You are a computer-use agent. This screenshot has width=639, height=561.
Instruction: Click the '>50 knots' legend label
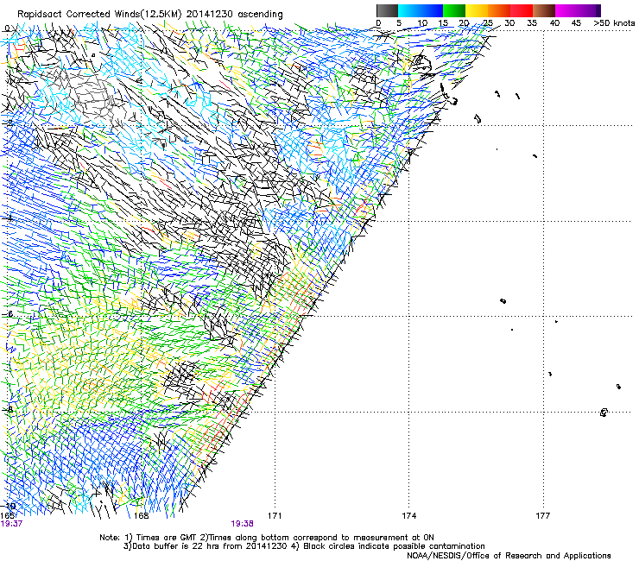tap(614, 22)
